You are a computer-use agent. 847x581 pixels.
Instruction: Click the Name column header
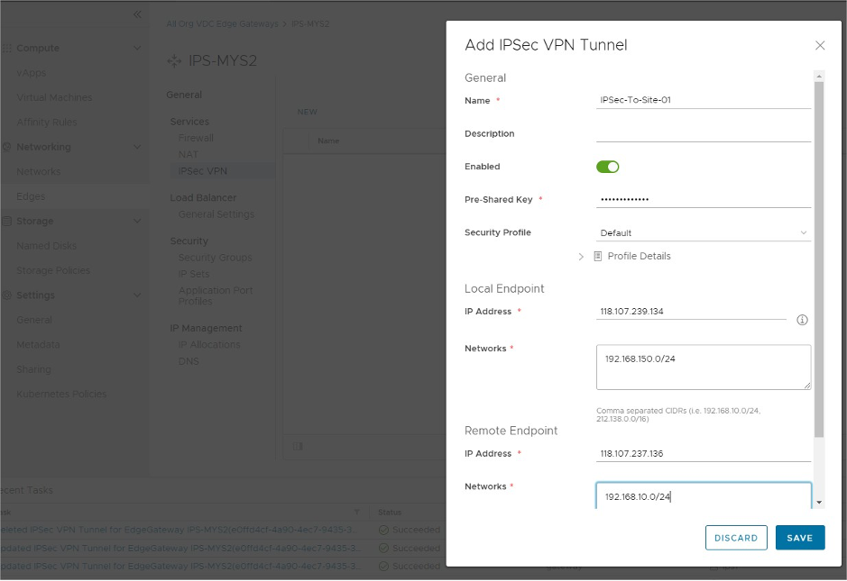pos(328,141)
